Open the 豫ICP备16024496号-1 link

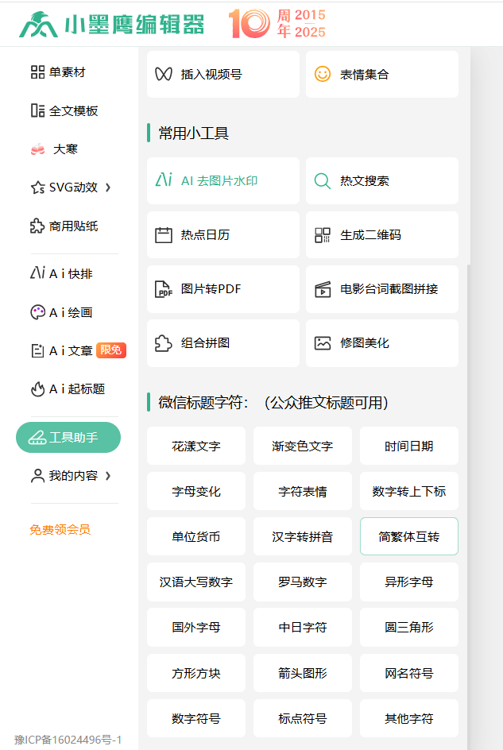pyautogui.click(x=68, y=740)
